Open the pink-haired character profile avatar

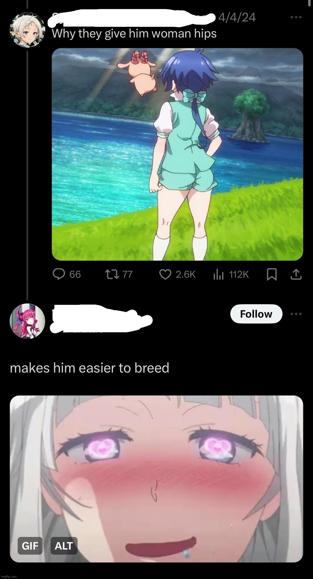(27, 321)
